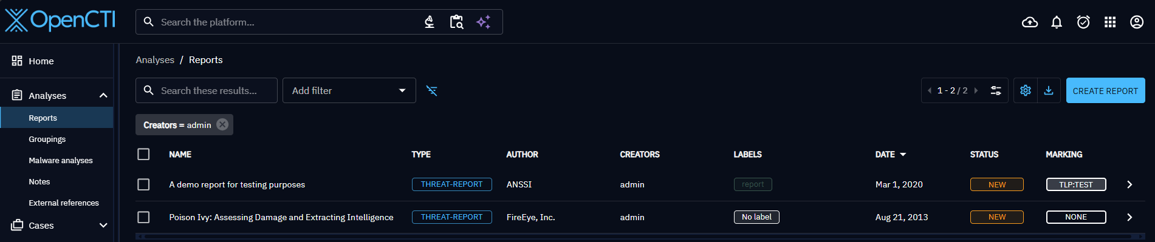Click the LABELS column header
Screen dimensions: 1155x242
[x=747, y=155]
